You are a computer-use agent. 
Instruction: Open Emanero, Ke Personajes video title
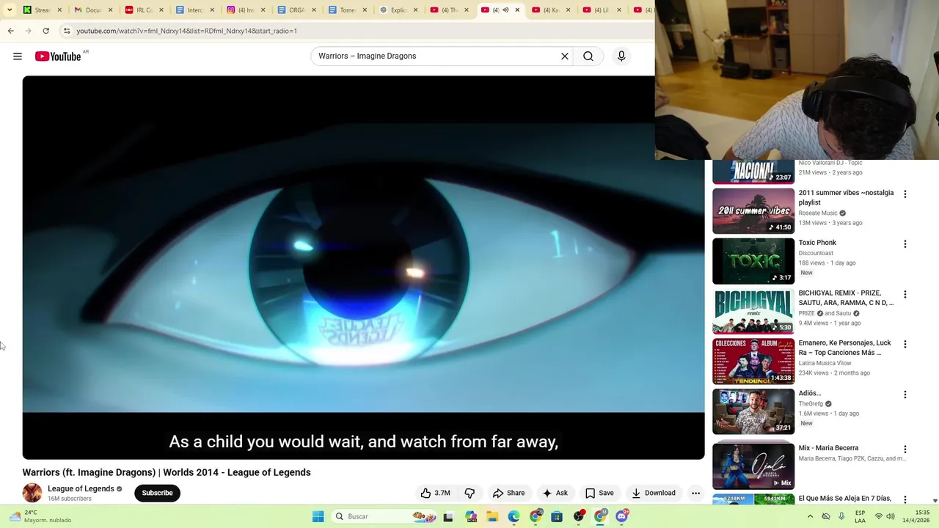tap(845, 348)
